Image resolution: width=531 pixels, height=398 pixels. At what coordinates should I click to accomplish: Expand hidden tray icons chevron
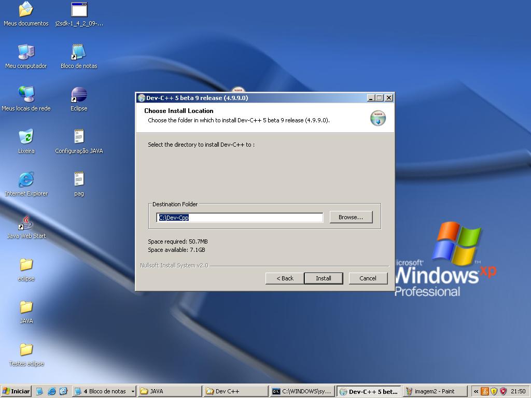[x=476, y=392]
